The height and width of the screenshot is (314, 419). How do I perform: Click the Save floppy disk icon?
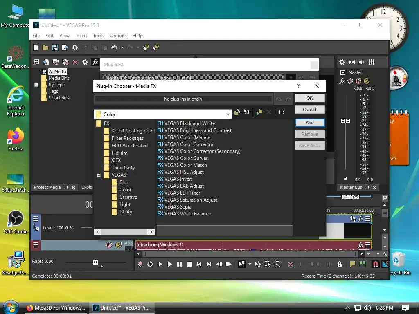(55, 47)
